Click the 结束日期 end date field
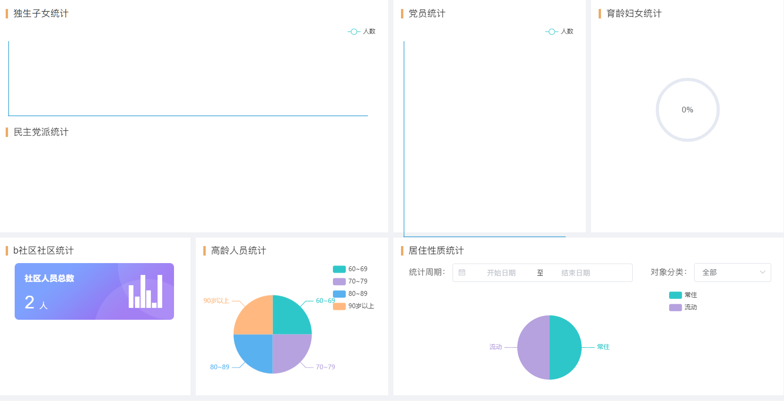784x401 pixels. (x=575, y=273)
